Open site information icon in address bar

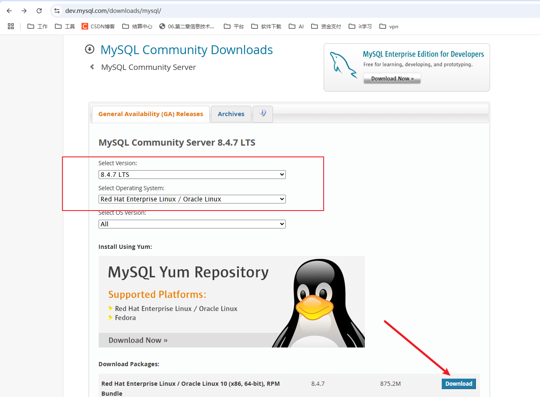[57, 11]
